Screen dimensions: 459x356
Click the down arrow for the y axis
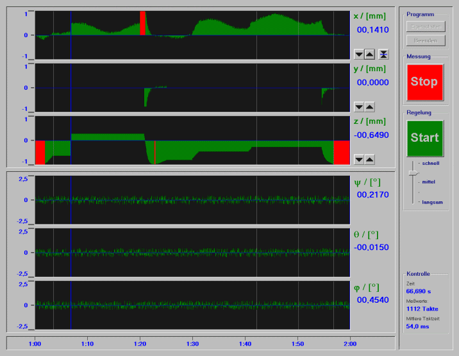[x=359, y=107]
